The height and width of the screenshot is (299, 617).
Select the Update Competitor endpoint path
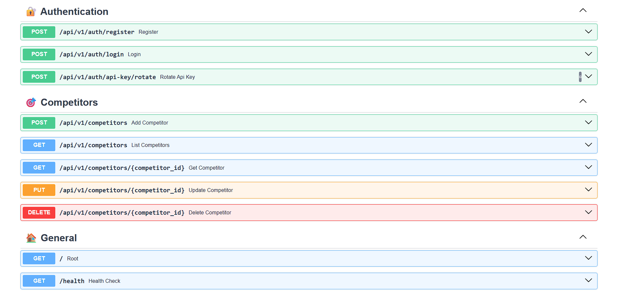(x=122, y=190)
